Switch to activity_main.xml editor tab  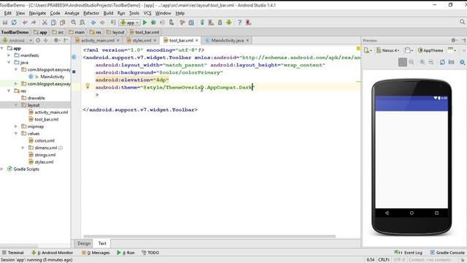click(x=97, y=40)
